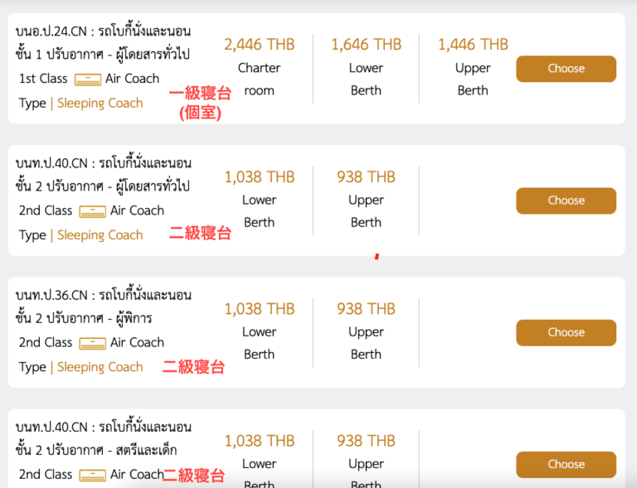Screen dimensions: 637x488
Task: Select the 1,646 THB Lower Berth price
Action: (x=366, y=45)
